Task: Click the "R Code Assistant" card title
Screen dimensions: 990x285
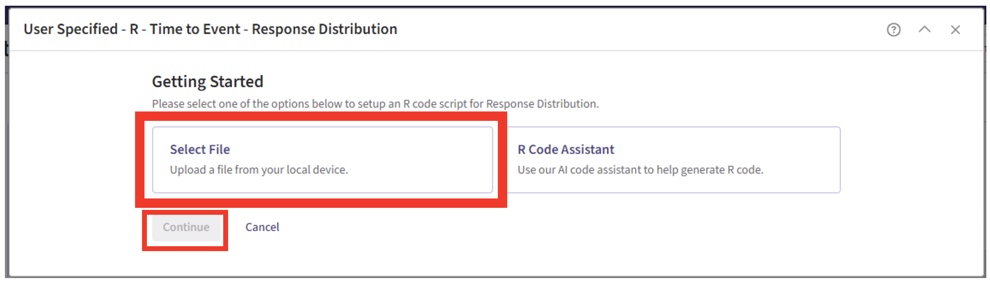Action: click(566, 149)
